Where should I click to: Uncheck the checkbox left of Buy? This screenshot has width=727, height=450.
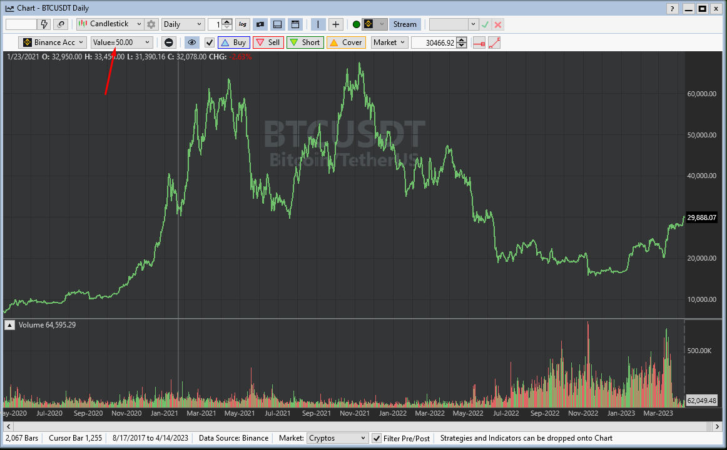tap(210, 42)
